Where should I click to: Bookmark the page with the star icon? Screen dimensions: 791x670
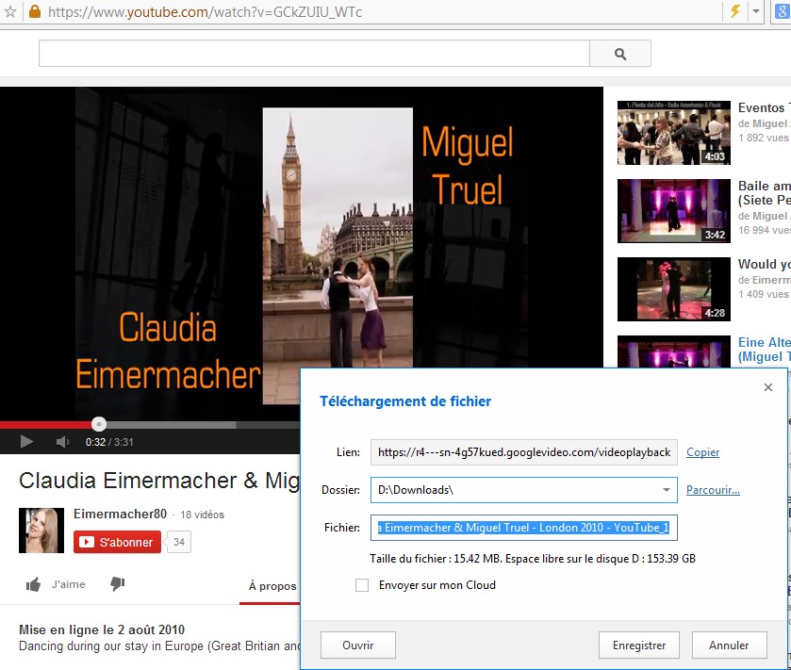click(10, 11)
